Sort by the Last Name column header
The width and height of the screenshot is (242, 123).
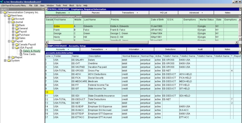(90, 20)
